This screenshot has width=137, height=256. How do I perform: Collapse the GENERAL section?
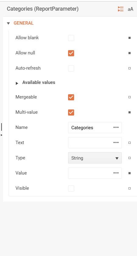[x=9, y=23]
